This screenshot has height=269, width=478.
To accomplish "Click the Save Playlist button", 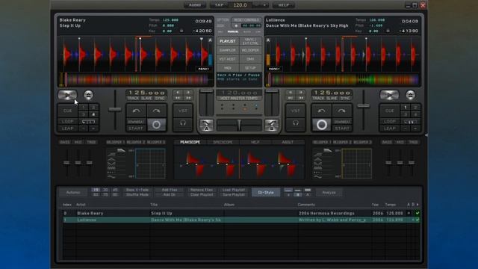I will point(234,194).
